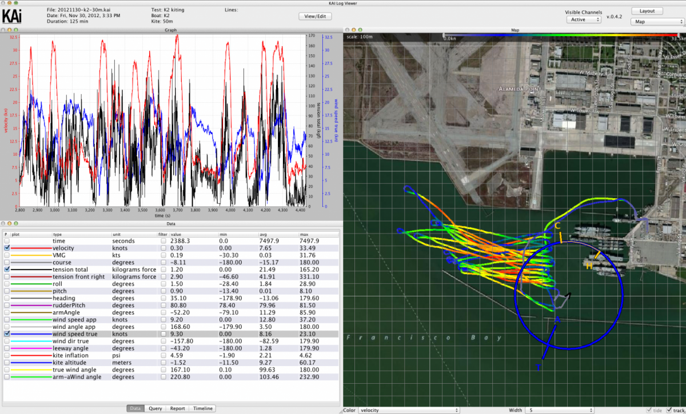This screenshot has height=414, width=686.
Task: Open the Map layout dropdown
Action: click(x=656, y=22)
